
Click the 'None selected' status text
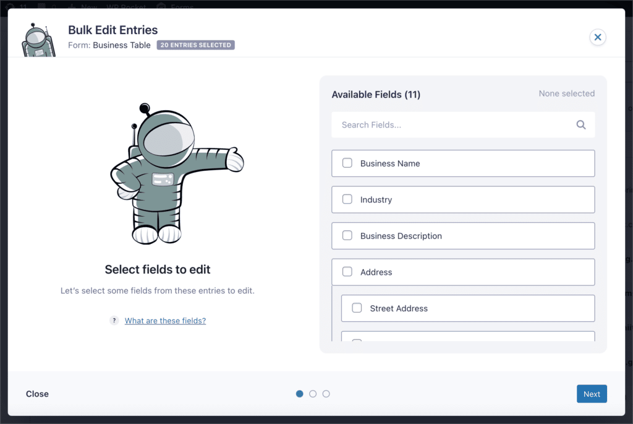567,93
